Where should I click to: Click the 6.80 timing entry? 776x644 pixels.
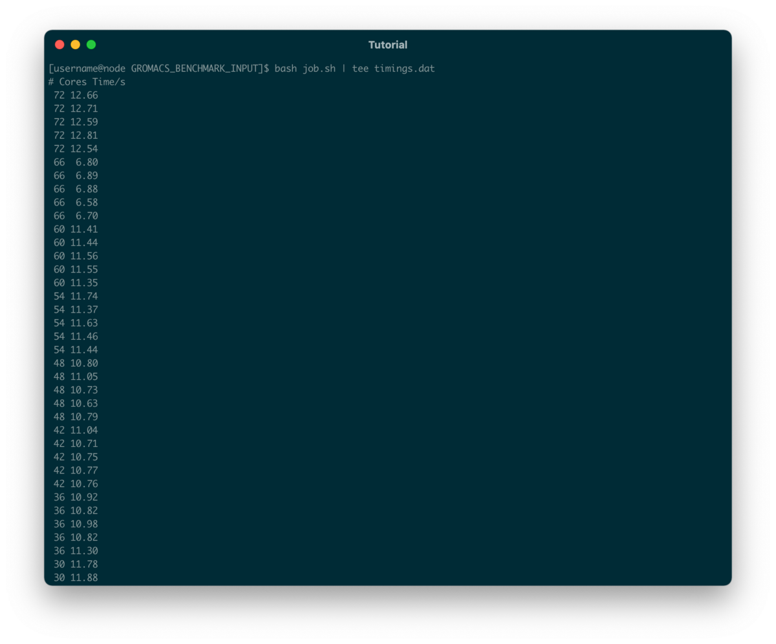pyautogui.click(x=87, y=162)
